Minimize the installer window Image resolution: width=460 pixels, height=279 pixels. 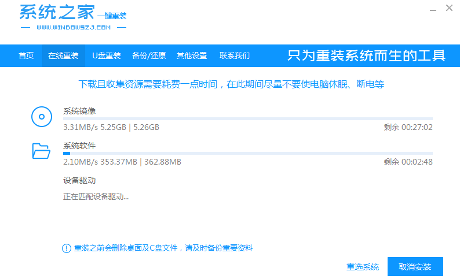(x=433, y=9)
